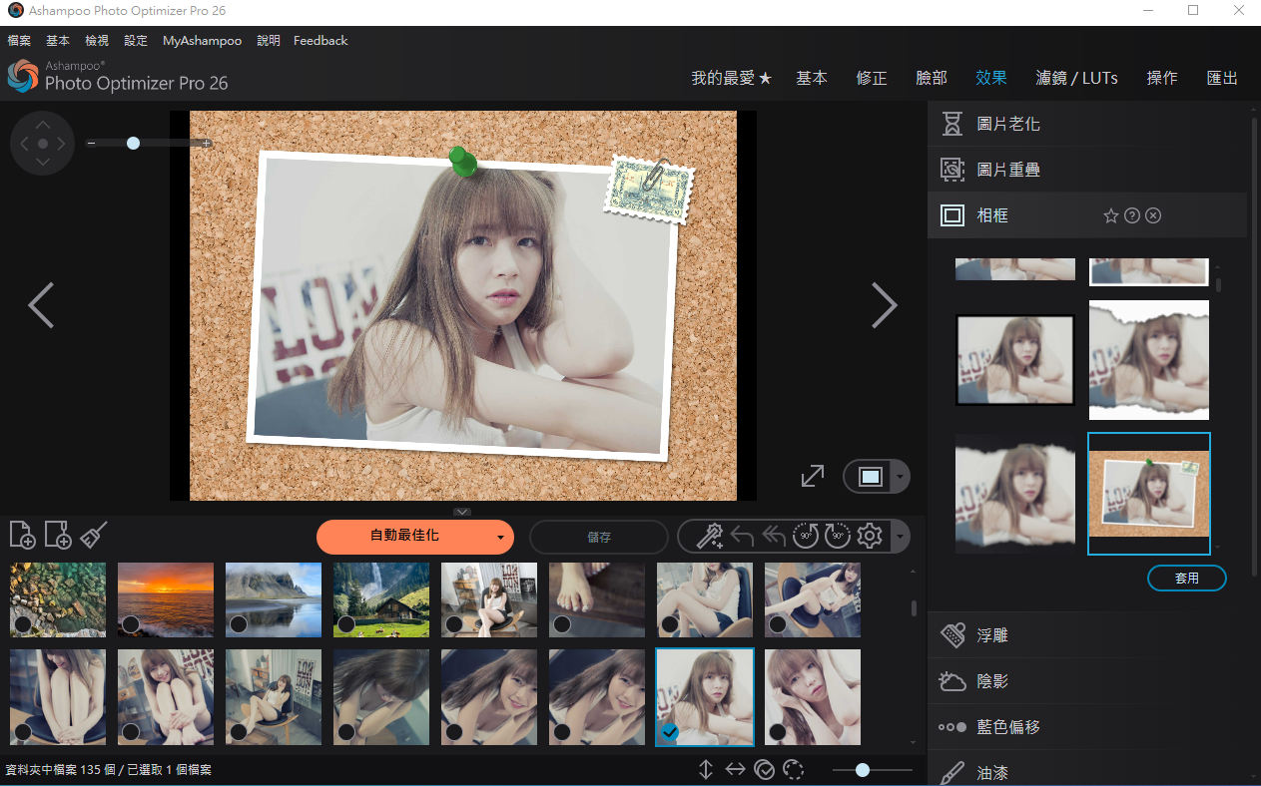The width and height of the screenshot is (1261, 786).
Task: Click the select all checkmark icon
Action: 765,769
